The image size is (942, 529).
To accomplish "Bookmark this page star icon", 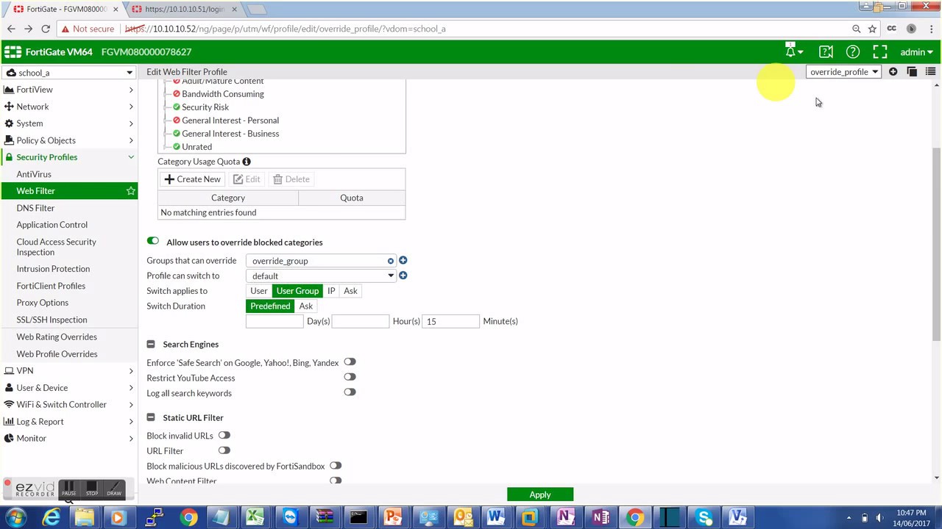I will 872,29.
